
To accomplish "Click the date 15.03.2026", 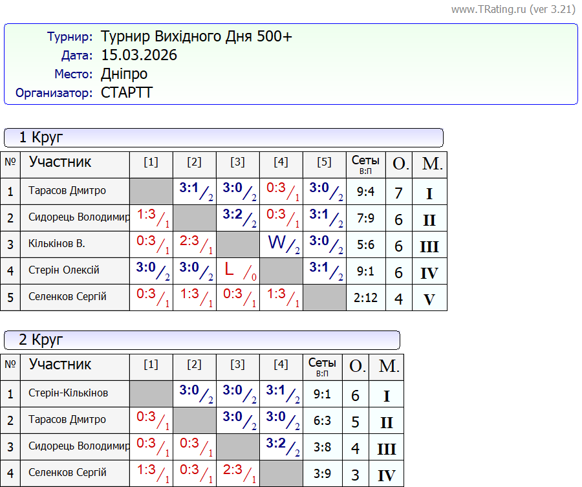I will coord(139,56).
